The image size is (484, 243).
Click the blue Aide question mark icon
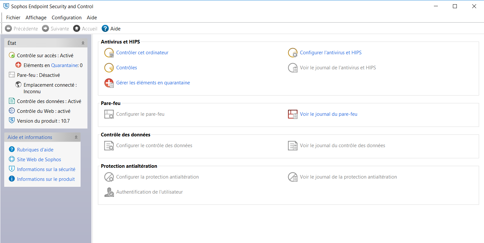(x=105, y=28)
